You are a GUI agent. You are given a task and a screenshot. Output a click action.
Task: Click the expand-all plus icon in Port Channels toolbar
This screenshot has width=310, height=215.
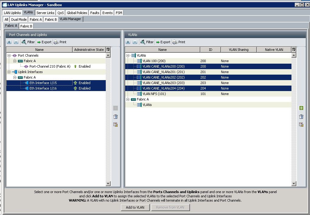click(9, 42)
